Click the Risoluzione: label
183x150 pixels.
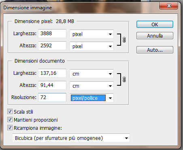[x=24, y=97]
